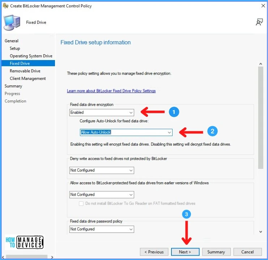Open the Fixed data drive encryption dropdown
The height and width of the screenshot is (260, 268).
(x=102, y=112)
